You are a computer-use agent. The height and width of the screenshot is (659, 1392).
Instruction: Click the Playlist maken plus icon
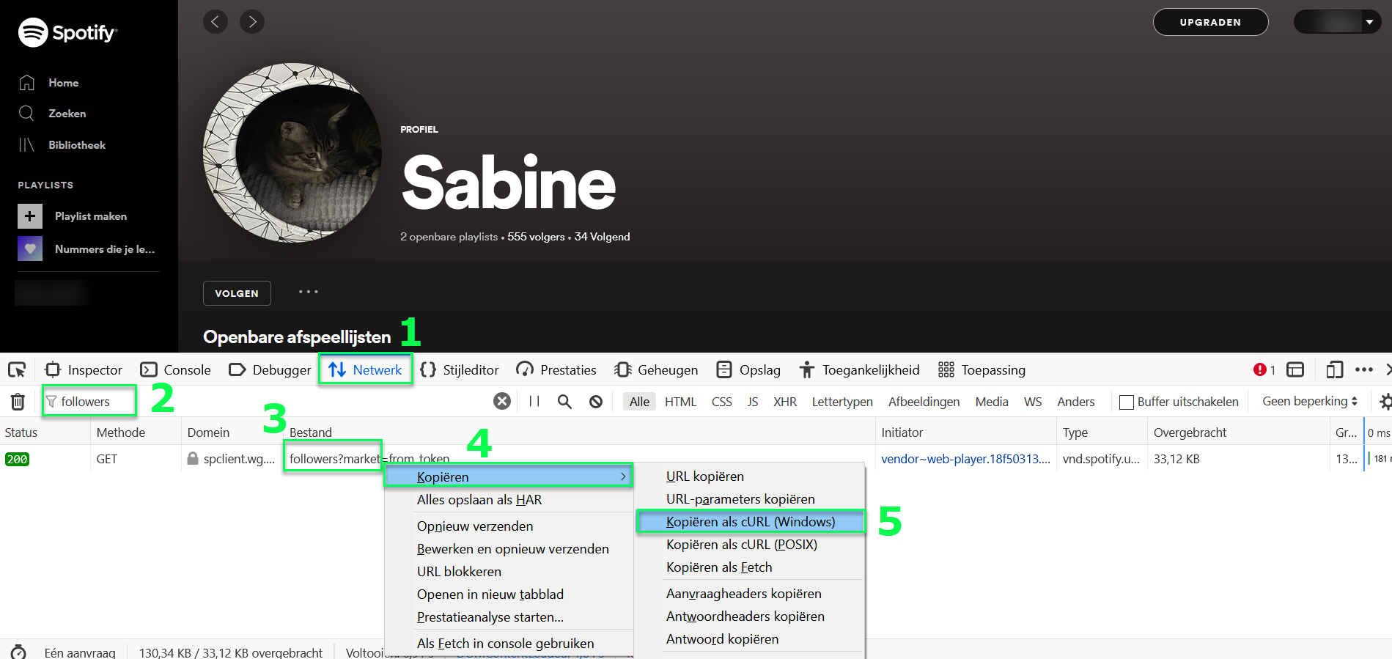(30, 216)
